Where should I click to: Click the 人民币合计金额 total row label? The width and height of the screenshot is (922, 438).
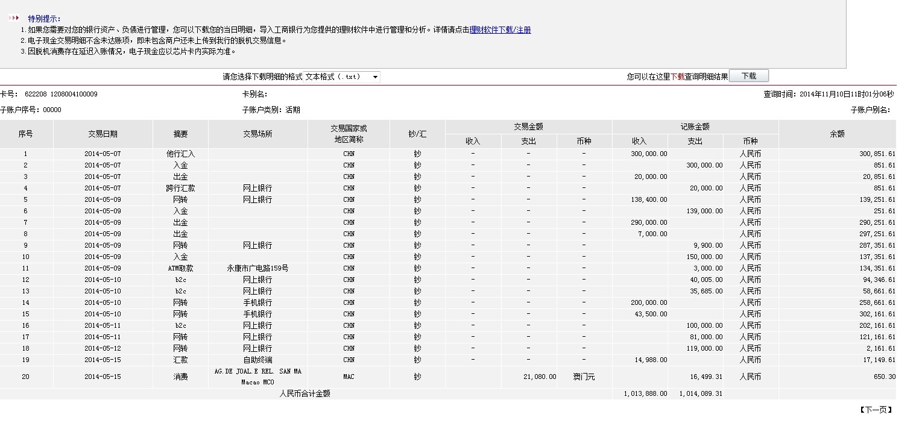[x=305, y=394]
